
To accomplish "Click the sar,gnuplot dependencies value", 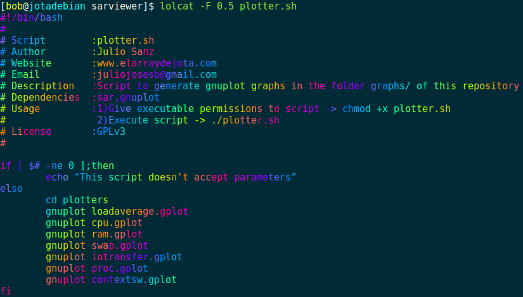I will point(128,98).
